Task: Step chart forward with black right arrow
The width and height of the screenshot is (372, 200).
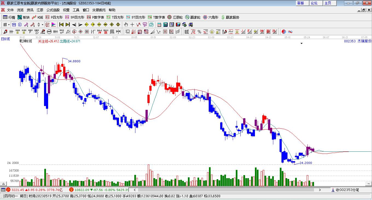Action: click(x=80, y=25)
